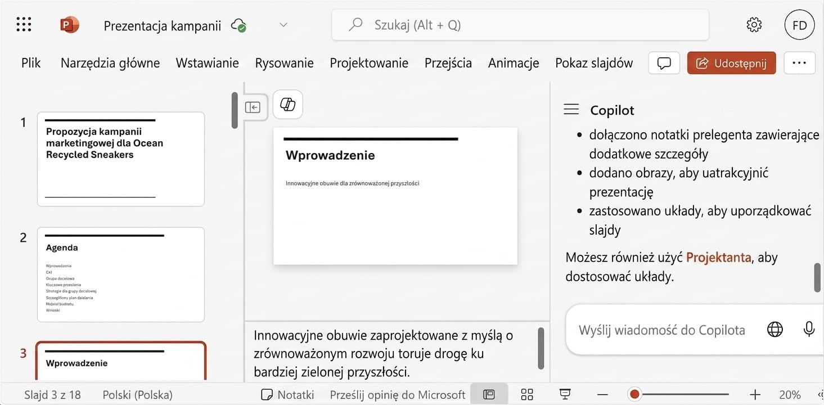Image resolution: width=824 pixels, height=405 pixels.
Task: Open more options ellipsis button
Action: tap(799, 63)
